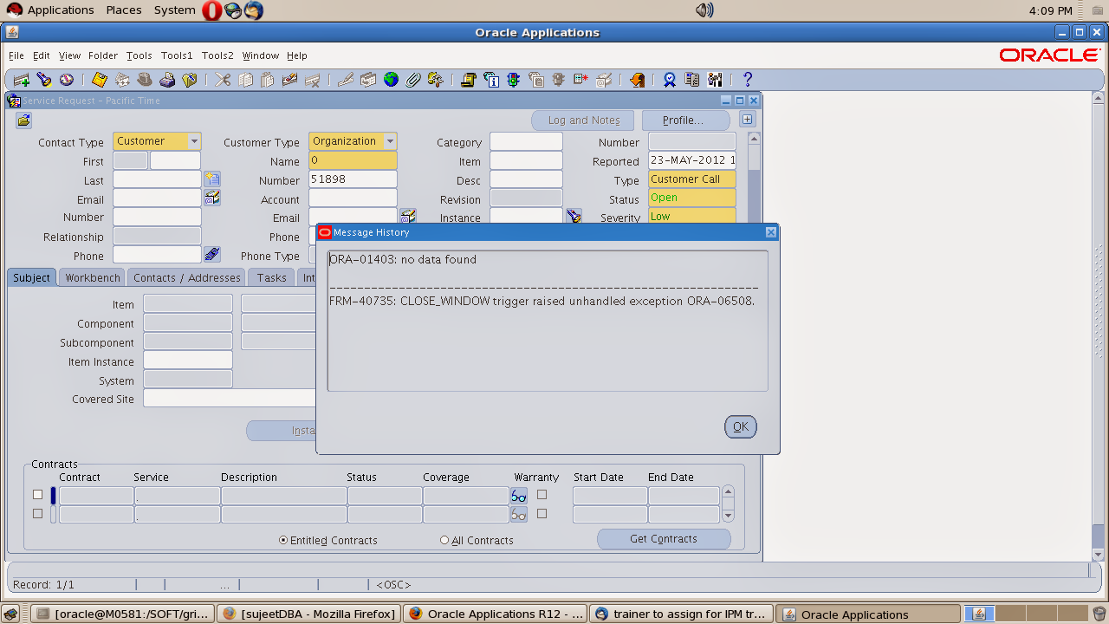
Task: Click the Save toolbar icon
Action: 100,80
